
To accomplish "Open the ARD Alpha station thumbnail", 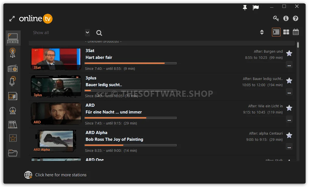I will point(56,141).
